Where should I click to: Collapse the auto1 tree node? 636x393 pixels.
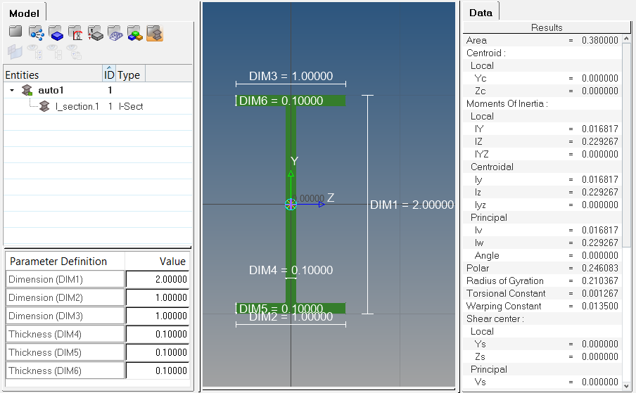pos(12,91)
